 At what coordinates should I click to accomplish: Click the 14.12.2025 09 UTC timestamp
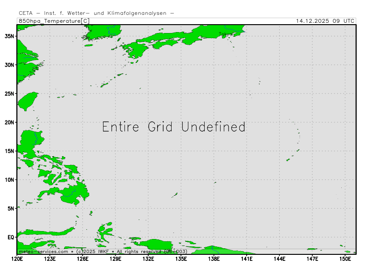pos(325,21)
